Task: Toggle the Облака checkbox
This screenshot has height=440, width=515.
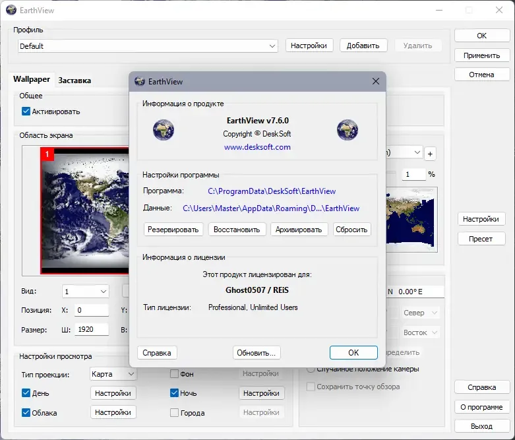Action: (26, 413)
